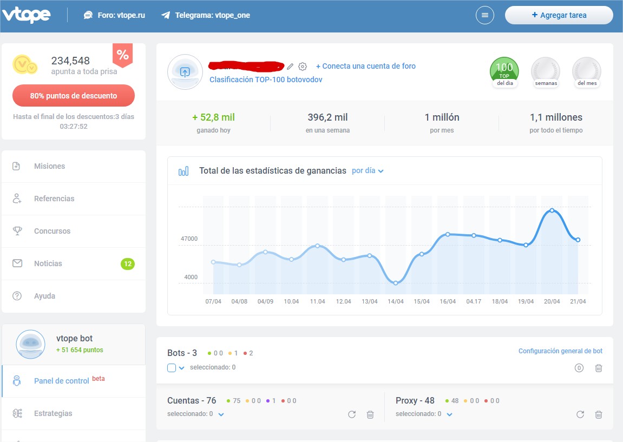Screen dimensions: 623x442
Task: Click the semanas ranking badge
Action: pos(546,72)
